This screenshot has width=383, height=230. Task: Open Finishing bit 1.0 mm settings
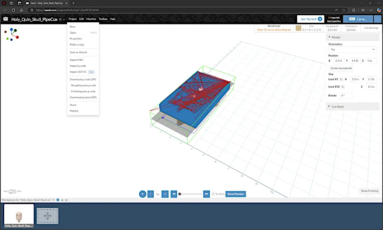point(351,28)
